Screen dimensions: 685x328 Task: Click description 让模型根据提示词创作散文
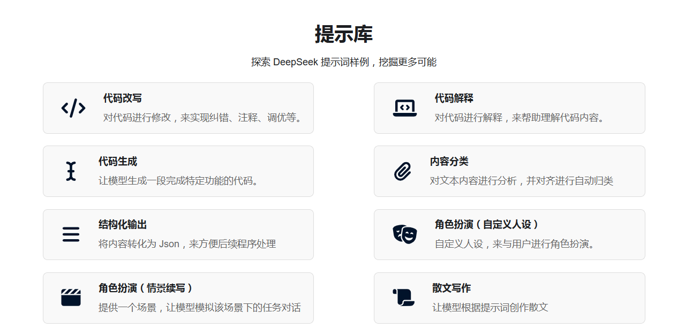click(490, 308)
